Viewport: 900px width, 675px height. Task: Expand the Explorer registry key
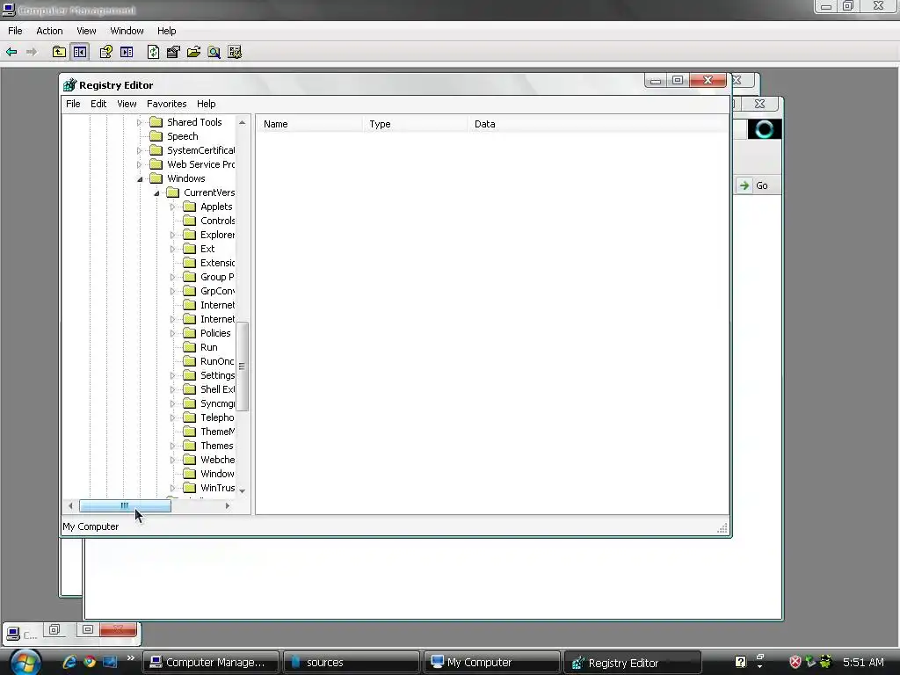[173, 235]
